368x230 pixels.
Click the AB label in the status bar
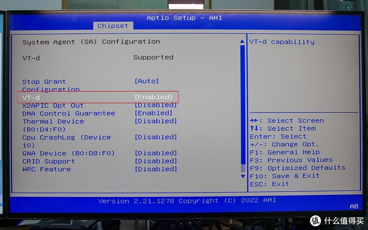[354, 206]
